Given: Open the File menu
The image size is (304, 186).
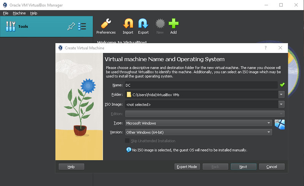Looking at the screenshot, I should [x=6, y=13].
